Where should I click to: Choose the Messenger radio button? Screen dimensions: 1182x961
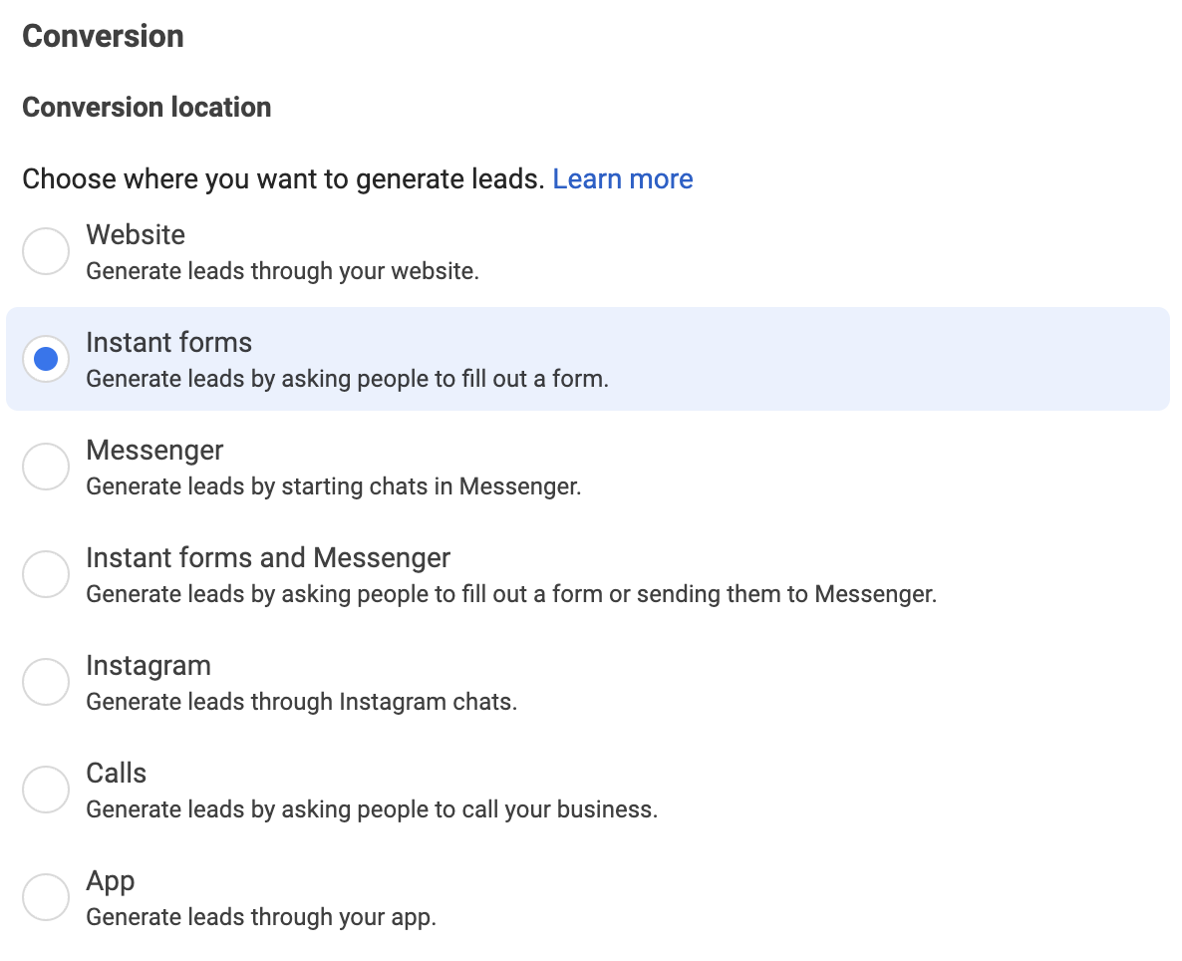click(46, 467)
